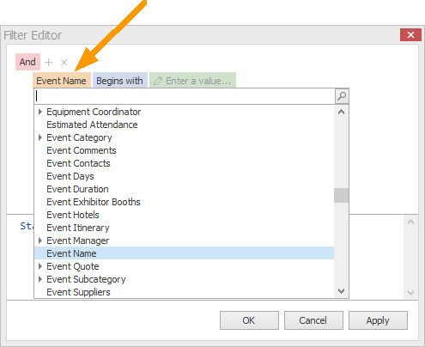Click the Enter a value field

(192, 81)
